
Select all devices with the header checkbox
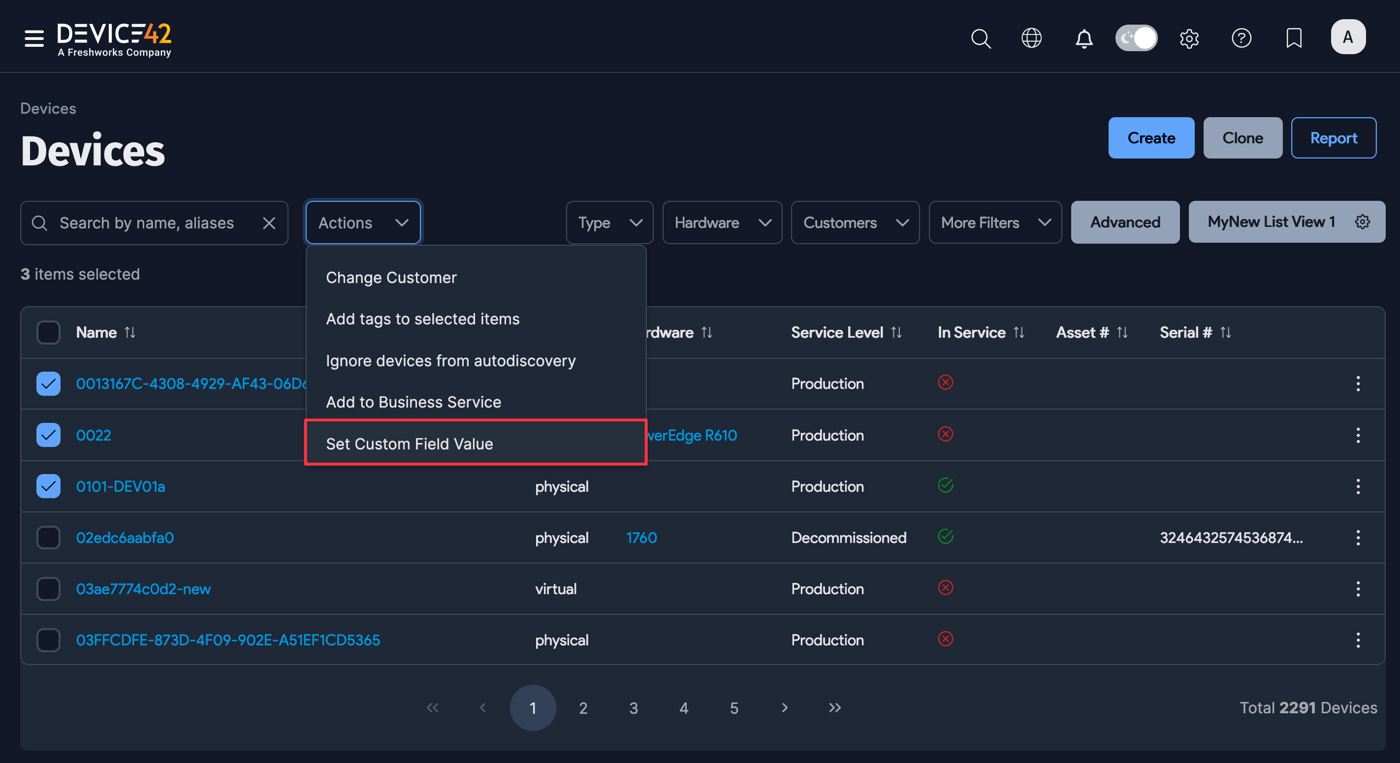(x=48, y=332)
